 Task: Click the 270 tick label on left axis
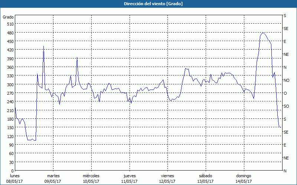(x=9, y=93)
